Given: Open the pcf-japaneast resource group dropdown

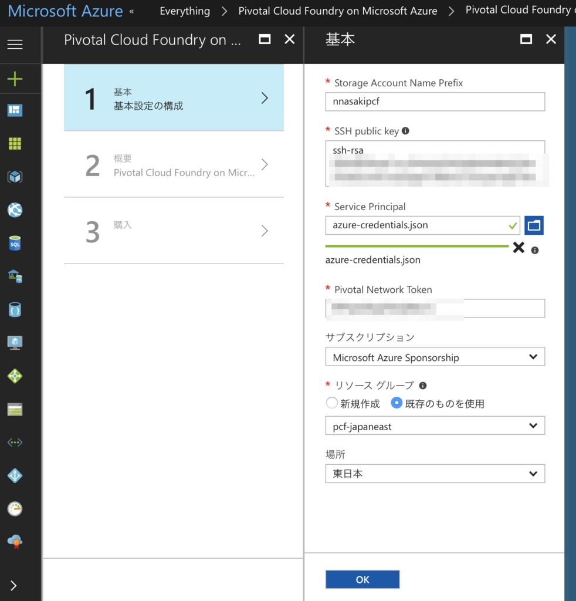Looking at the screenshot, I should (435, 426).
